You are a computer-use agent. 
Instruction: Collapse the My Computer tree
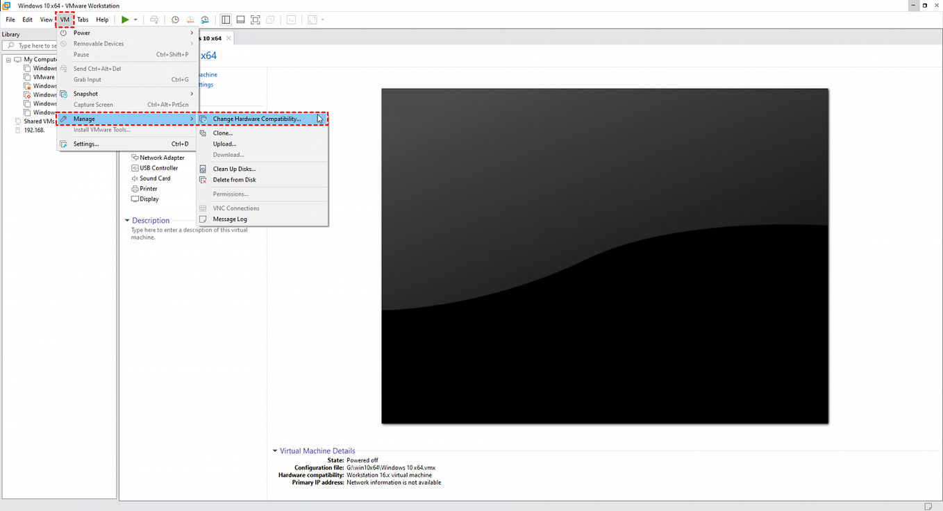(9, 59)
